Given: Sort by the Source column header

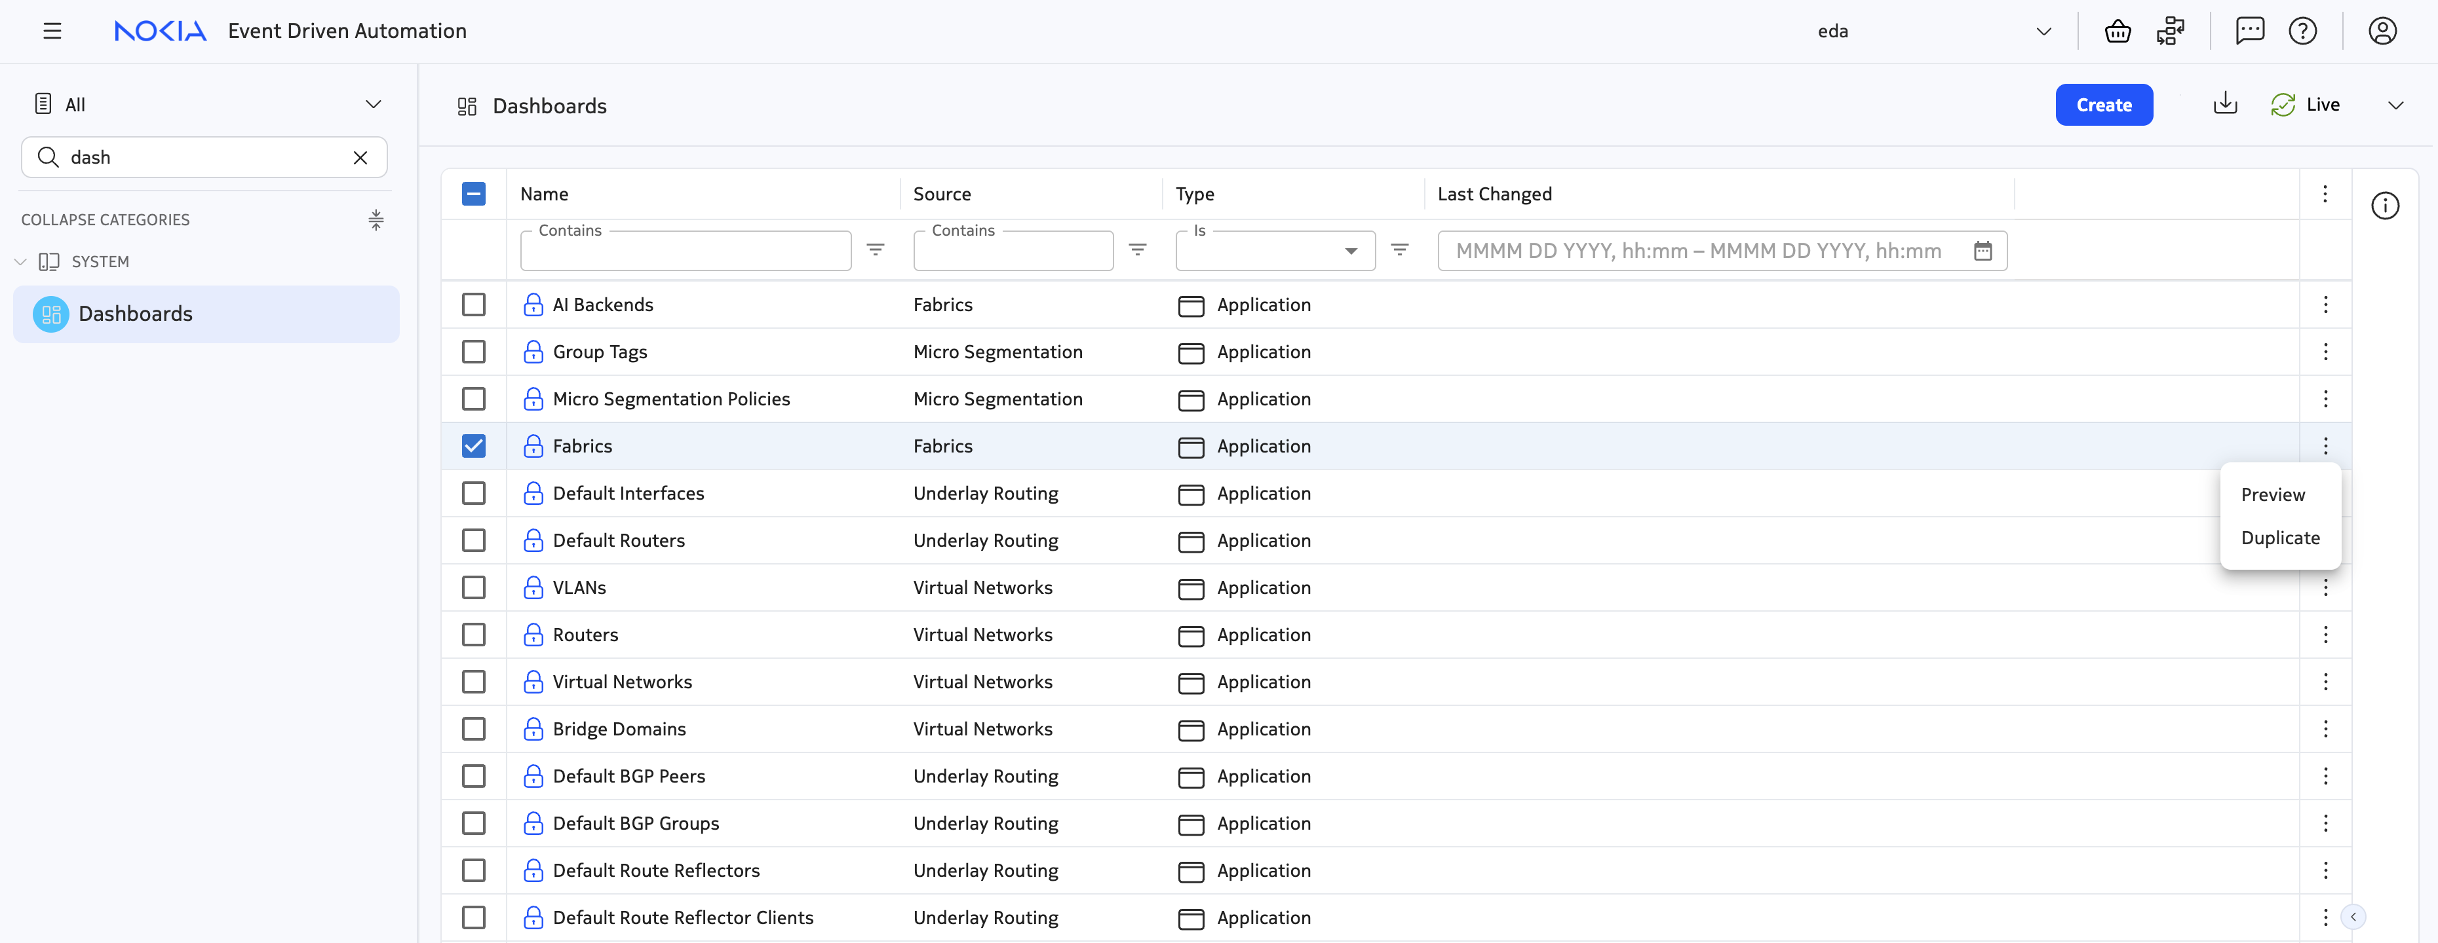Looking at the screenshot, I should [x=942, y=194].
